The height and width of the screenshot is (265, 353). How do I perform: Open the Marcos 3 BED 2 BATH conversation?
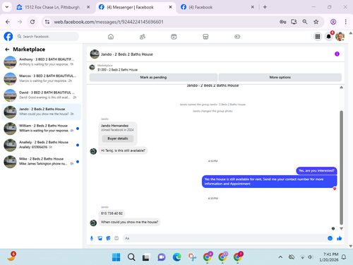point(42,78)
